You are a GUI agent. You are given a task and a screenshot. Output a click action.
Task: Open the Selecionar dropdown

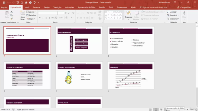(x=173, y=19)
